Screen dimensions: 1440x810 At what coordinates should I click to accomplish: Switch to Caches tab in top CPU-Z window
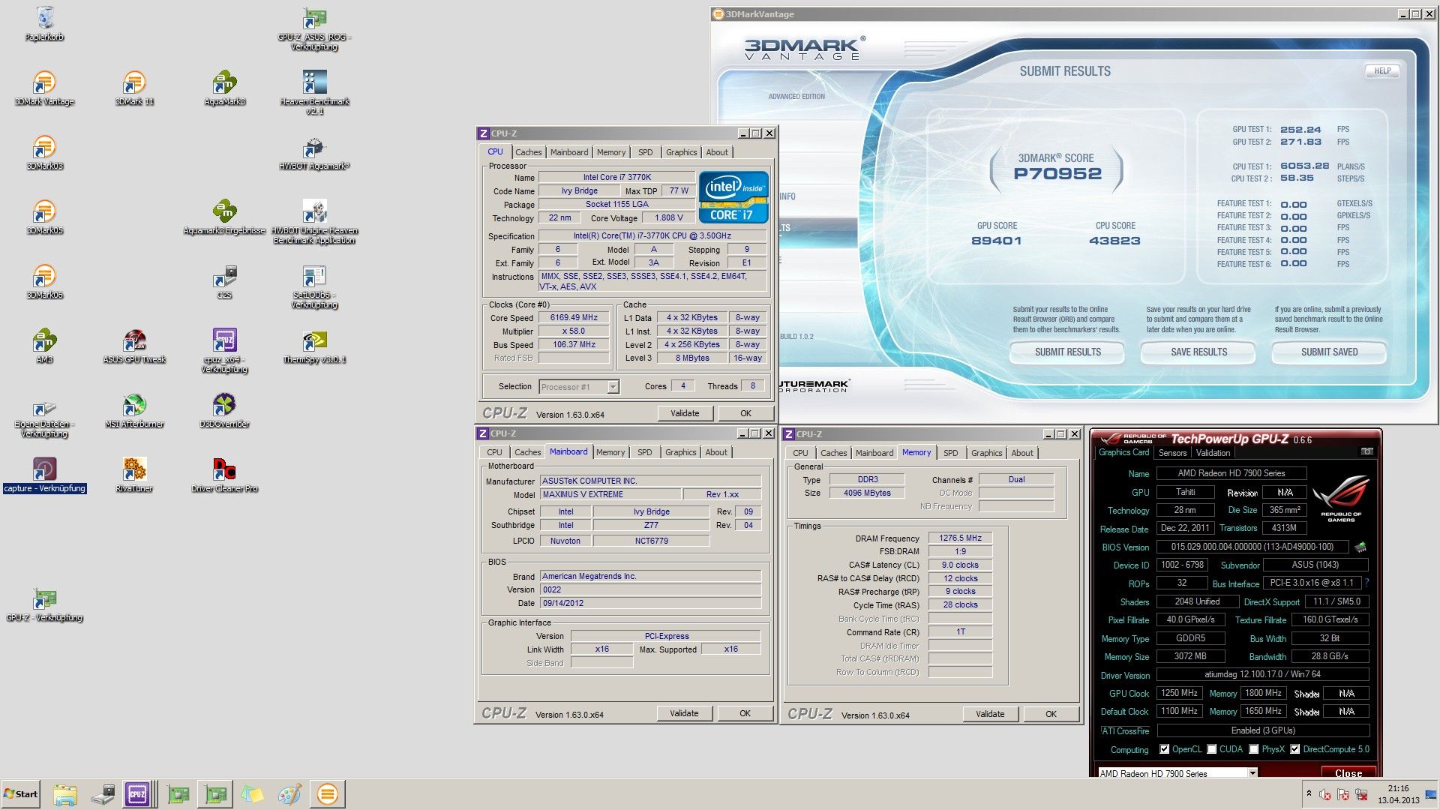tap(528, 152)
